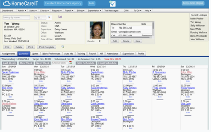Click the tag icon beside Print Complete
211x132 pixels.
[63, 47]
